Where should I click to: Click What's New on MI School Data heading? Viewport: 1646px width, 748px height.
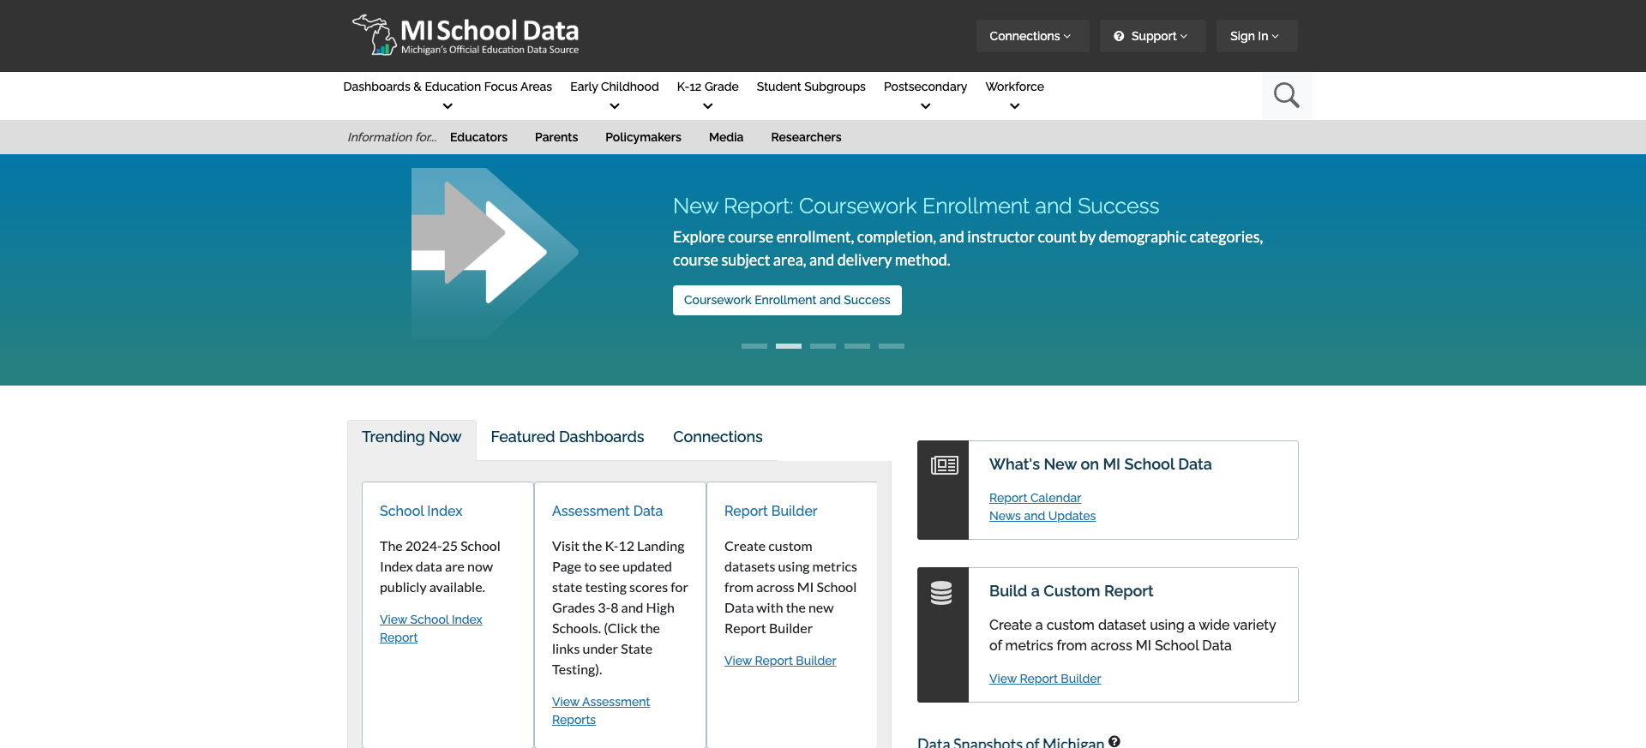(x=1100, y=464)
